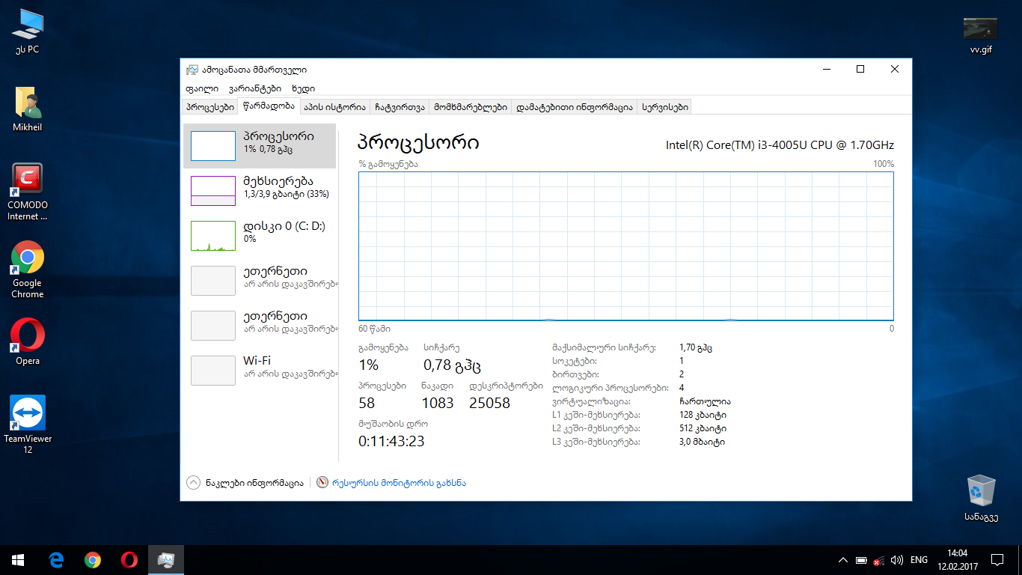Click the Task Manager taskbar button
The height and width of the screenshot is (575, 1022).
click(165, 559)
